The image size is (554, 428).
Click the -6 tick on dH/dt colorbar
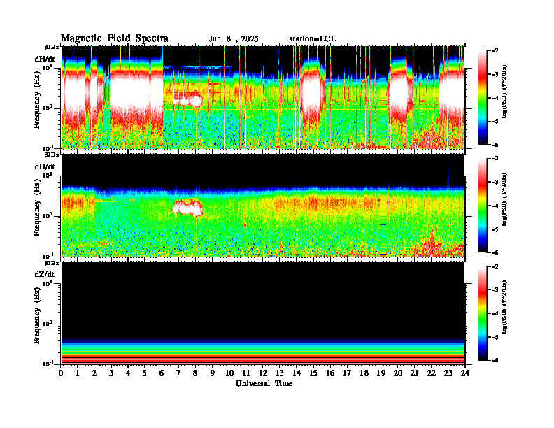[x=495, y=145]
